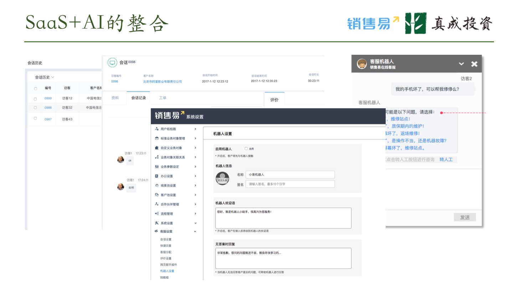Open session link 0988
509x283 pixels.
point(48,107)
